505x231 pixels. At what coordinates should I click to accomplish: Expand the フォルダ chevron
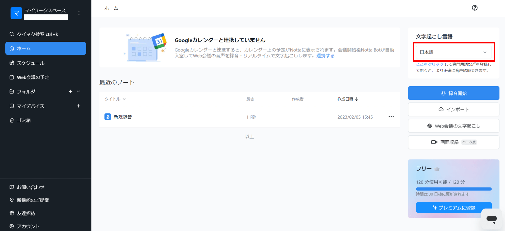click(79, 91)
